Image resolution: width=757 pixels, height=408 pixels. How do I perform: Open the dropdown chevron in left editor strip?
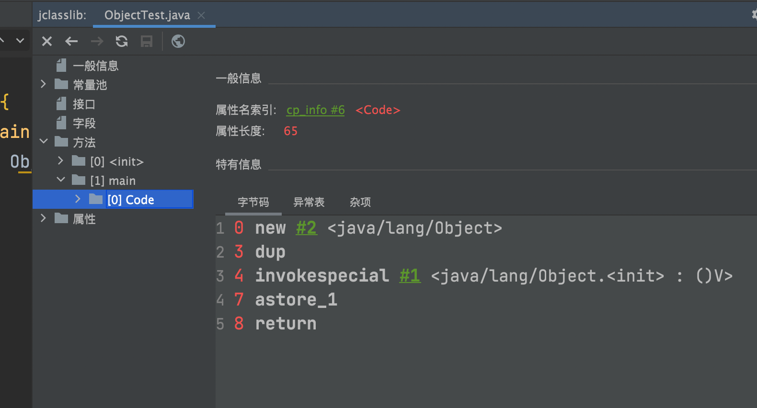20,41
